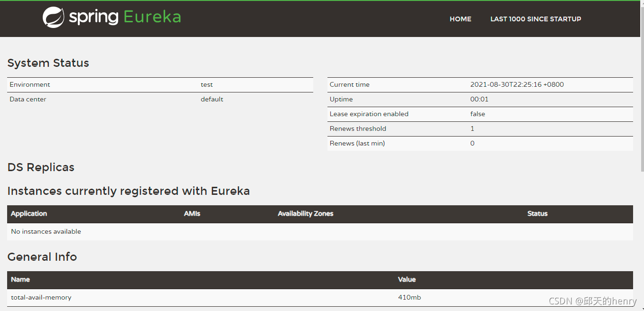
Task: Select the Current time timestamp value
Action: [517, 85]
